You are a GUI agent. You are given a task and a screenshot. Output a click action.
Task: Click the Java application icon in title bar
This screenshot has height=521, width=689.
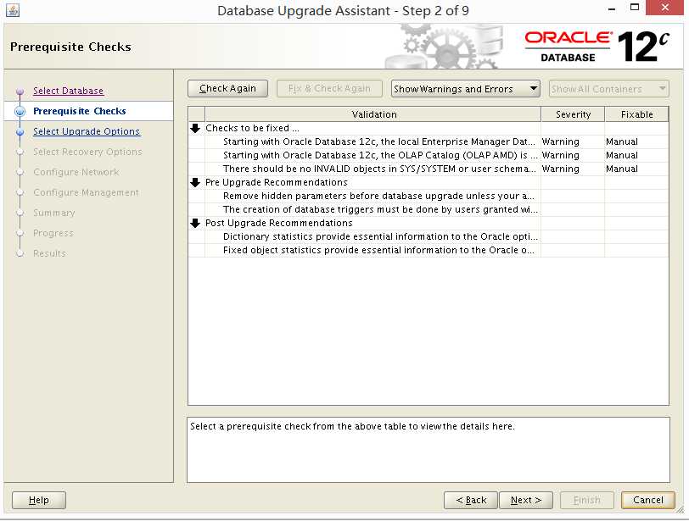pos(13,10)
